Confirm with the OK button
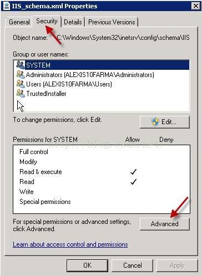The width and height of the screenshot is (202, 276). 87,265
